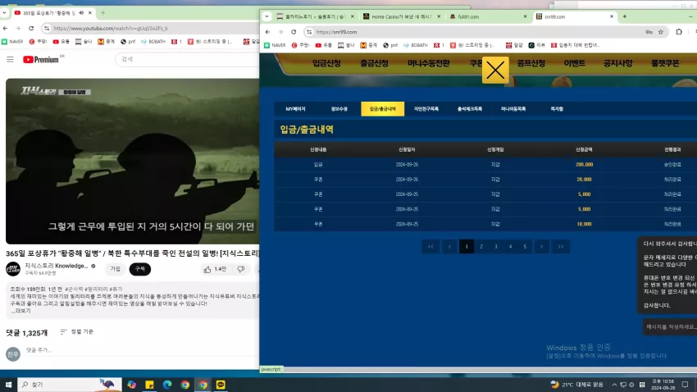Show hidden system tray icons chevron
The width and height of the screenshot is (697, 392).
614,385
